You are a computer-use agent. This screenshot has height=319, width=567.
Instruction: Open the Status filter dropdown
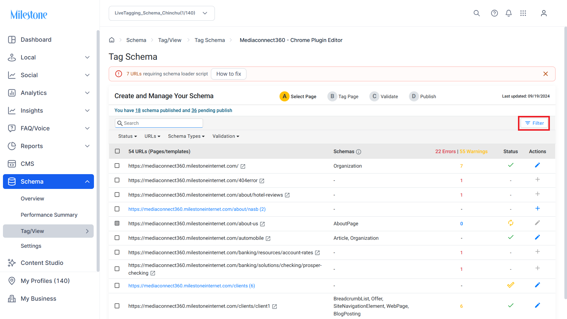pos(128,136)
